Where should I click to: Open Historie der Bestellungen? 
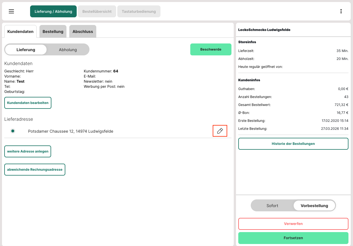click(x=293, y=144)
